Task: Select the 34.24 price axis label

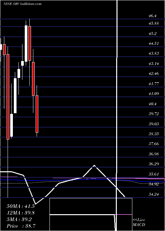Action: click(154, 194)
